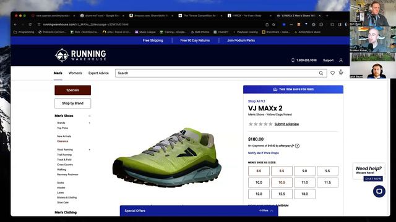Select shoe size 8.0
The image size is (396, 222).
point(259,171)
